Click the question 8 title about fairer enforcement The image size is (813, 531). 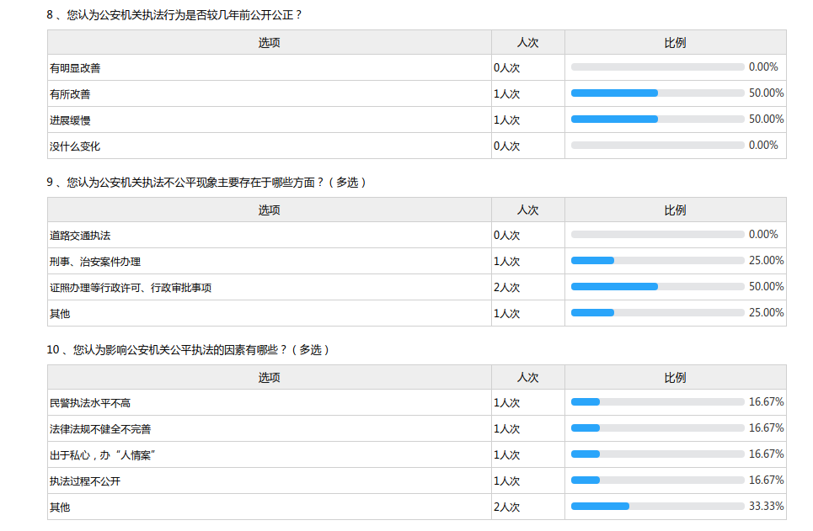[x=174, y=14]
